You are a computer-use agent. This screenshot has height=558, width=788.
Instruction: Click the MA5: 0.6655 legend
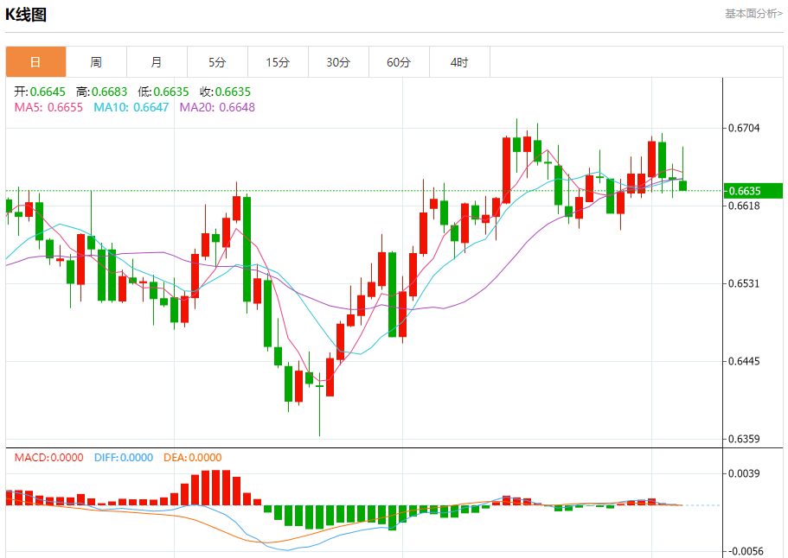pyautogui.click(x=48, y=107)
